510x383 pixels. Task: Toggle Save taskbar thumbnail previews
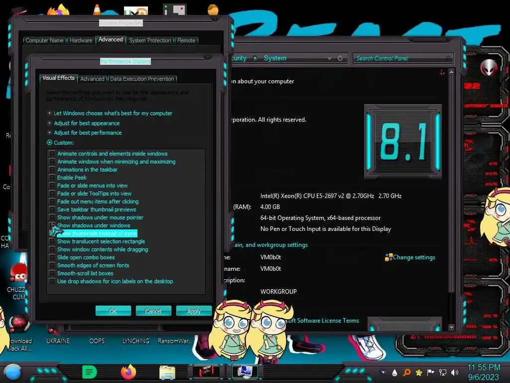pyautogui.click(x=52, y=209)
